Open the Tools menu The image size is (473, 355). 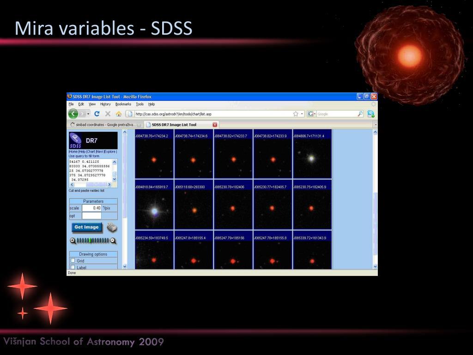(x=139, y=104)
